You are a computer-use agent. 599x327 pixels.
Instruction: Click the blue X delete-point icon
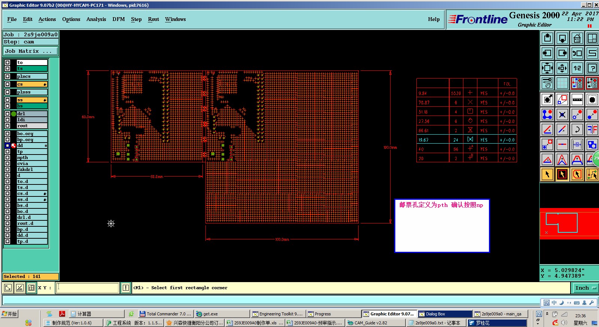pos(562,114)
